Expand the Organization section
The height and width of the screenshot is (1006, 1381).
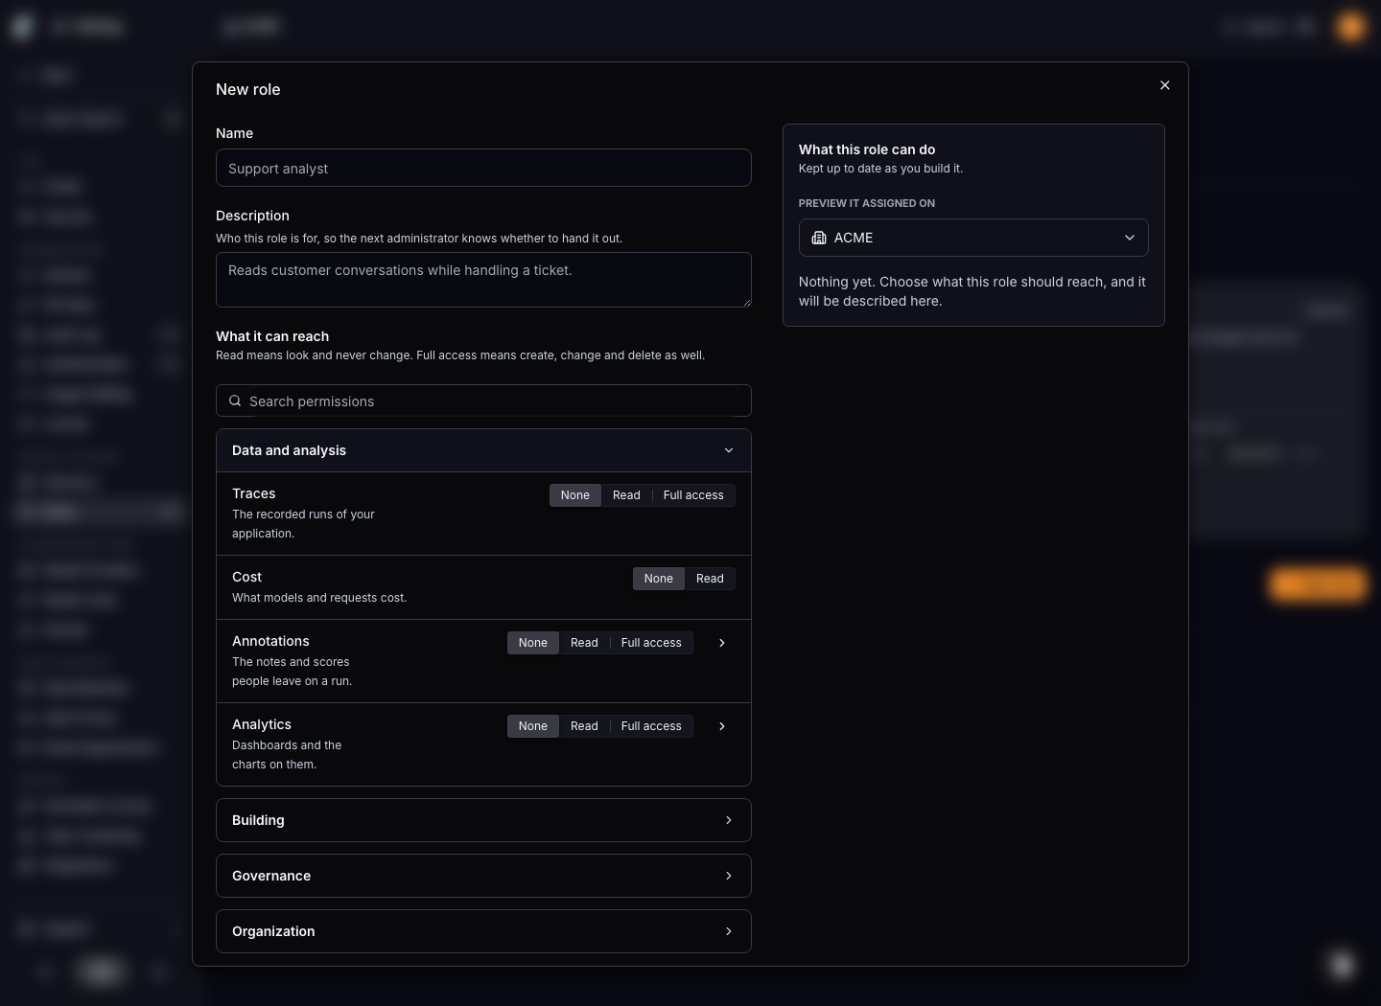click(x=483, y=931)
